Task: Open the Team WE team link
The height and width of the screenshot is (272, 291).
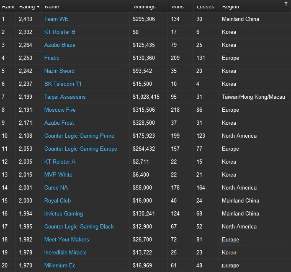Action: click(x=56, y=19)
